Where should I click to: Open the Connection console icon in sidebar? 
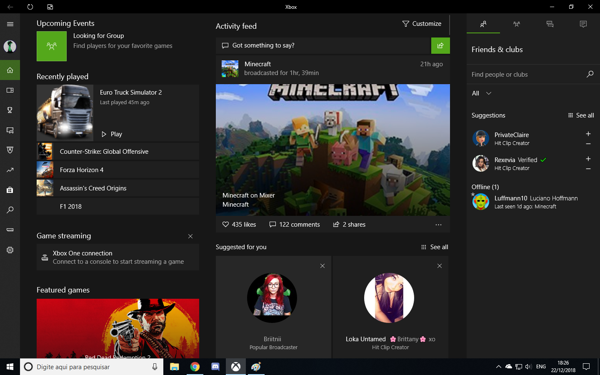click(x=10, y=230)
